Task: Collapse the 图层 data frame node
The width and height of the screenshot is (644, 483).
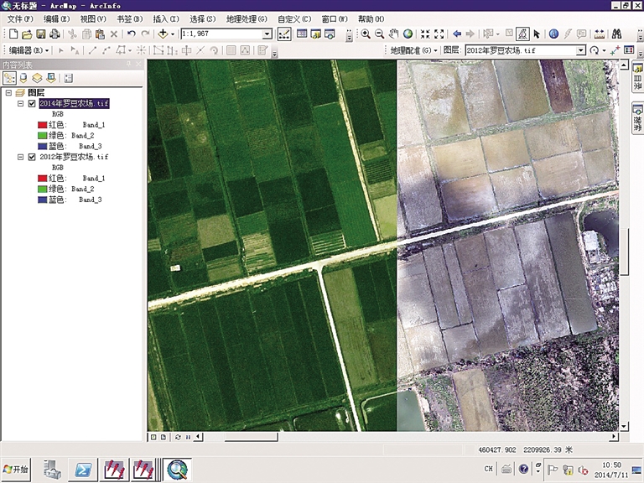Action: click(10, 92)
